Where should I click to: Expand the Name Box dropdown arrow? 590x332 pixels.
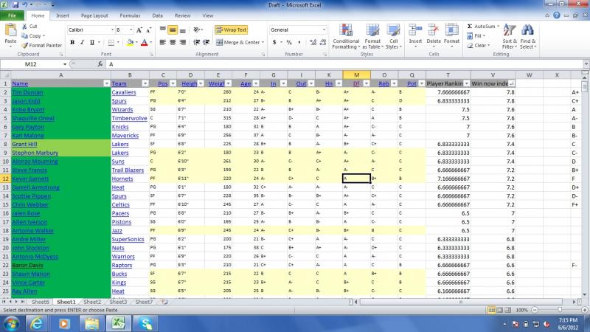[65, 64]
